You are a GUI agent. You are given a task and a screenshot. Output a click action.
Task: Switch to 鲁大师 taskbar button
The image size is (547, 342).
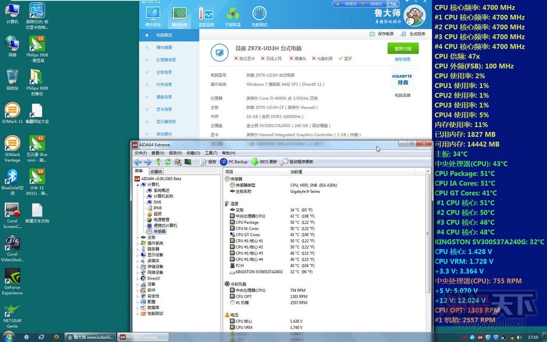90,337
